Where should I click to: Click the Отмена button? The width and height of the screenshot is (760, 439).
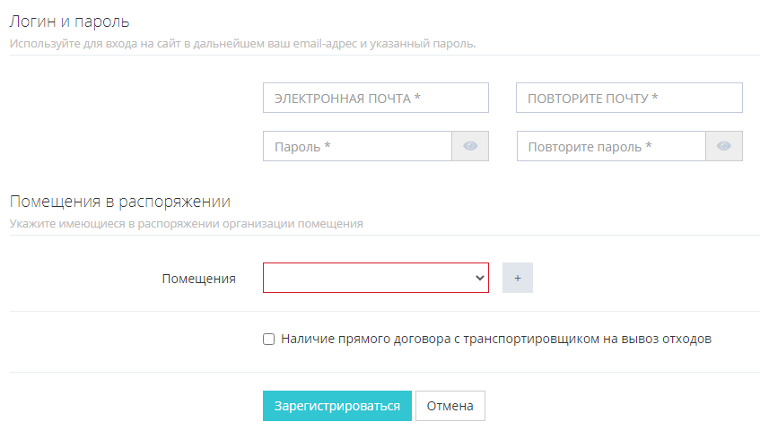click(450, 405)
